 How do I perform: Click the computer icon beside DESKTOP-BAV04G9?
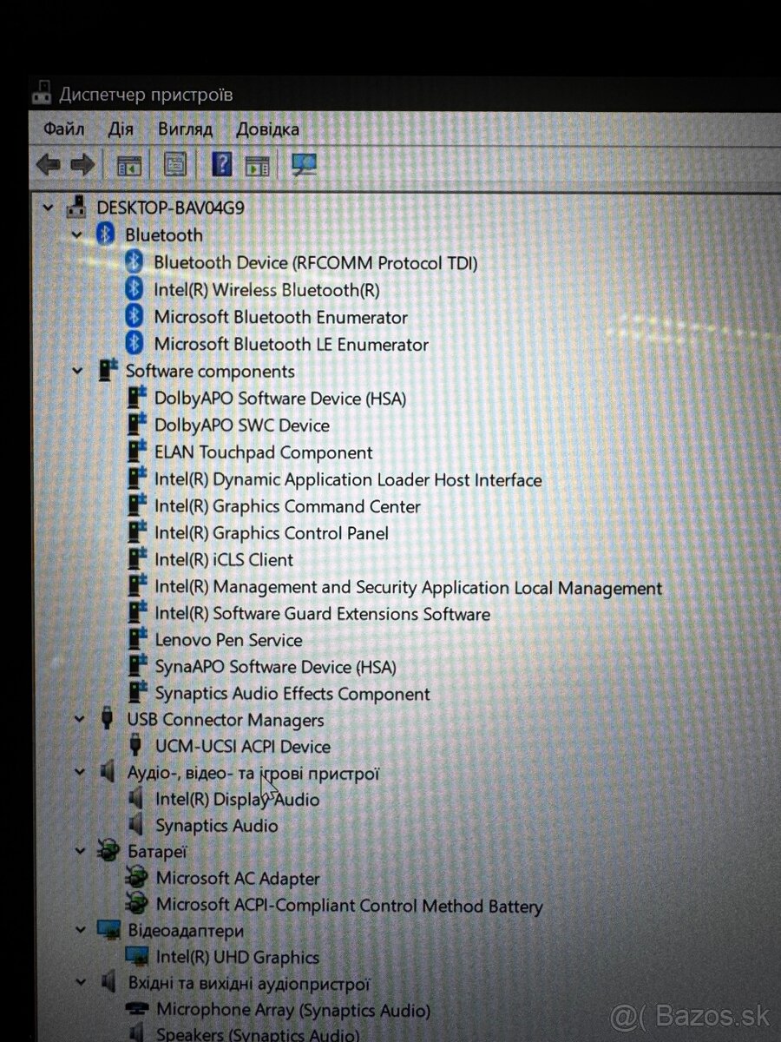(x=75, y=207)
